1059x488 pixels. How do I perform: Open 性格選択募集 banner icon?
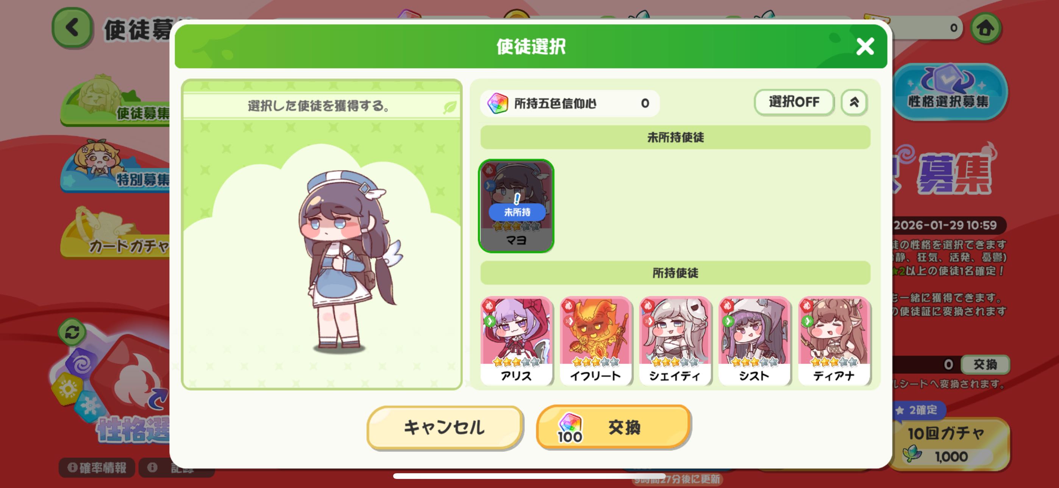tap(949, 91)
